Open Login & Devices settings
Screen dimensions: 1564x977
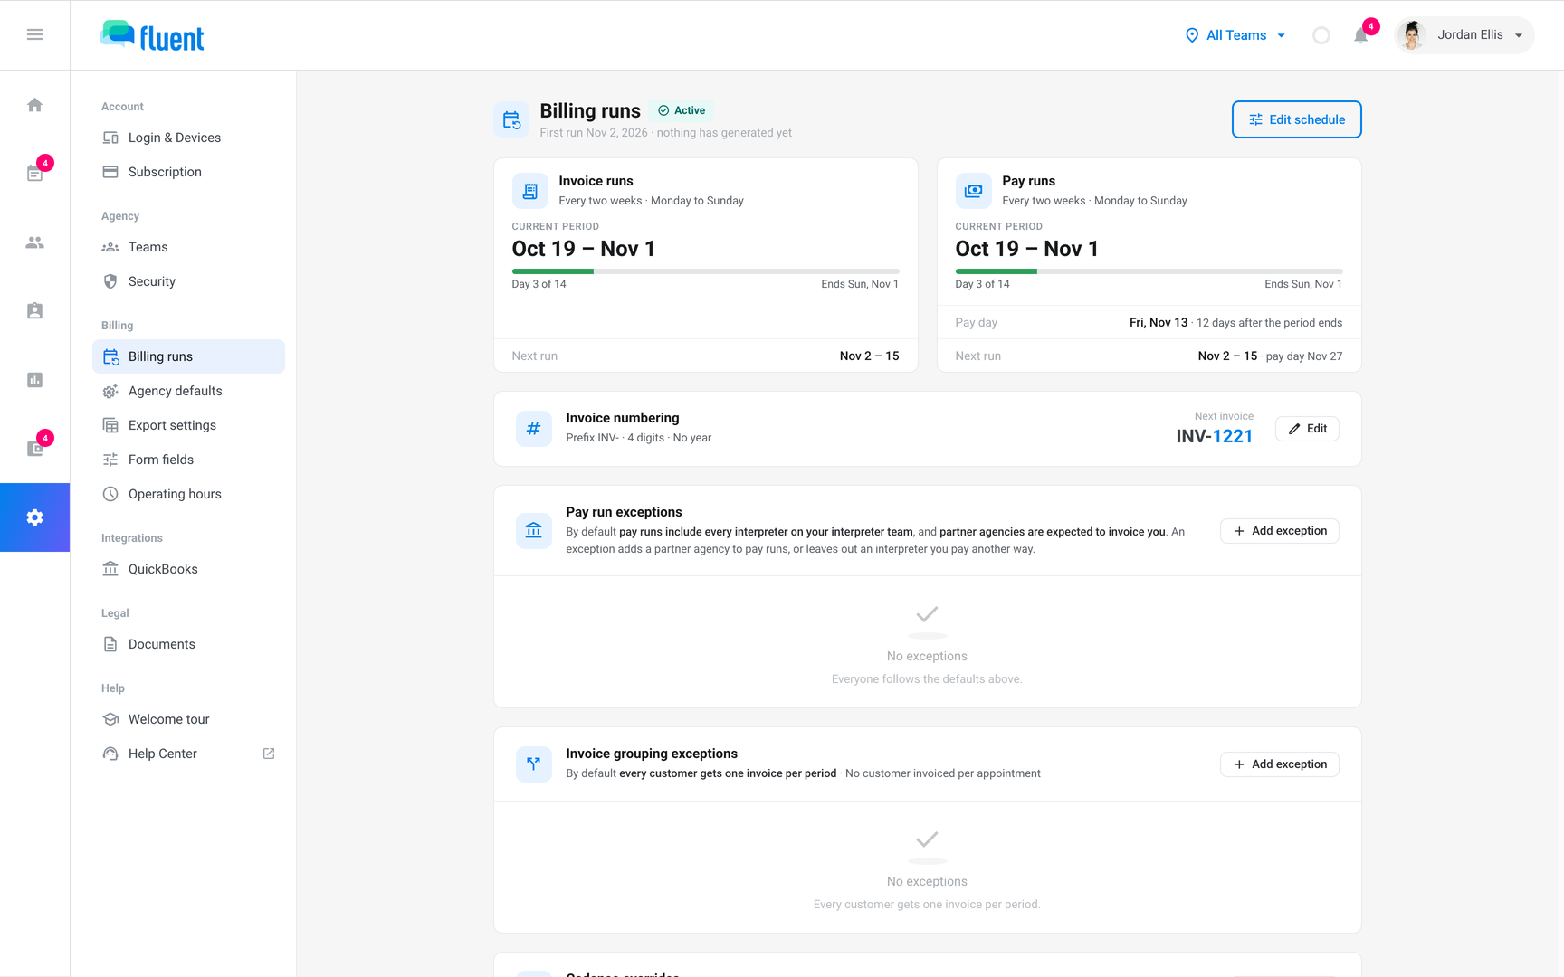188,138
